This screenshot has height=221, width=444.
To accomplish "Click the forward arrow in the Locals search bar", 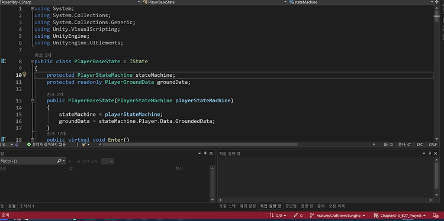I will click(x=78, y=161).
